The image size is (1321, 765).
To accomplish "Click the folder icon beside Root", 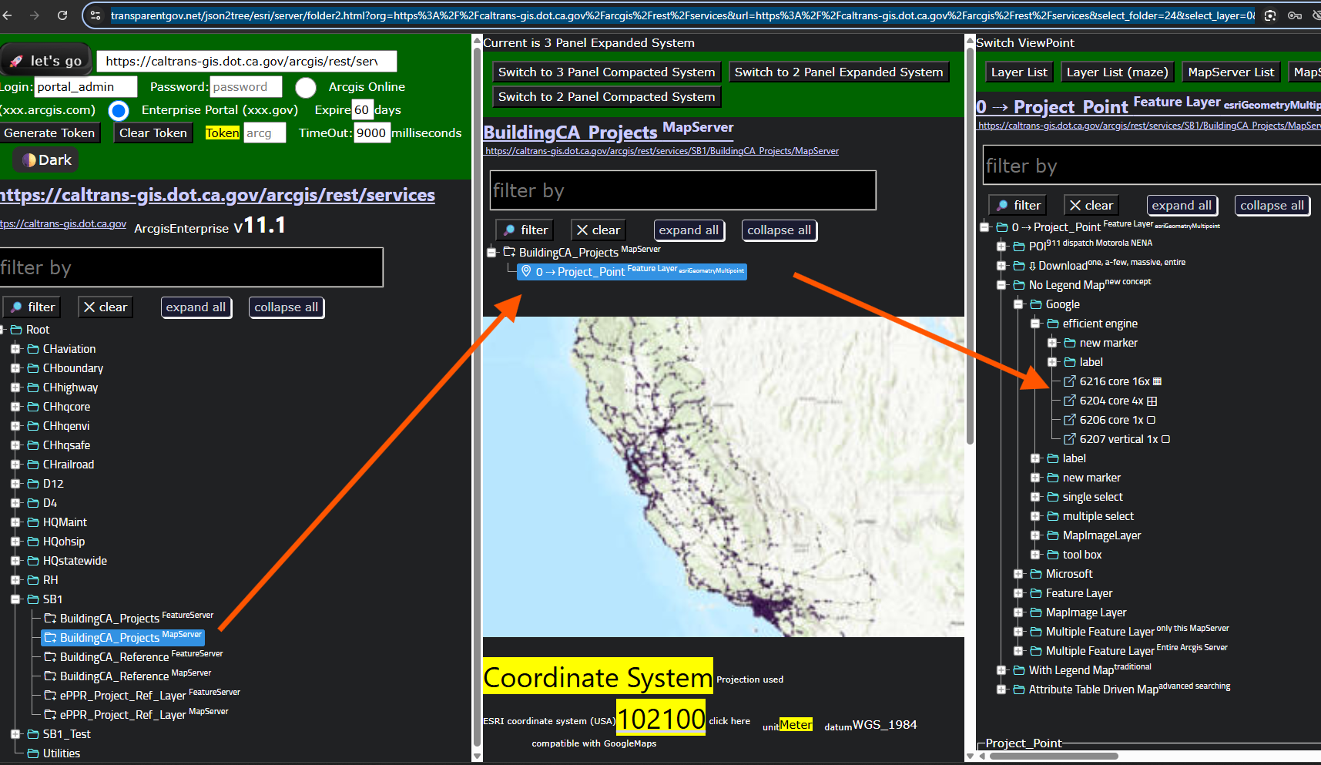I will [x=16, y=330].
